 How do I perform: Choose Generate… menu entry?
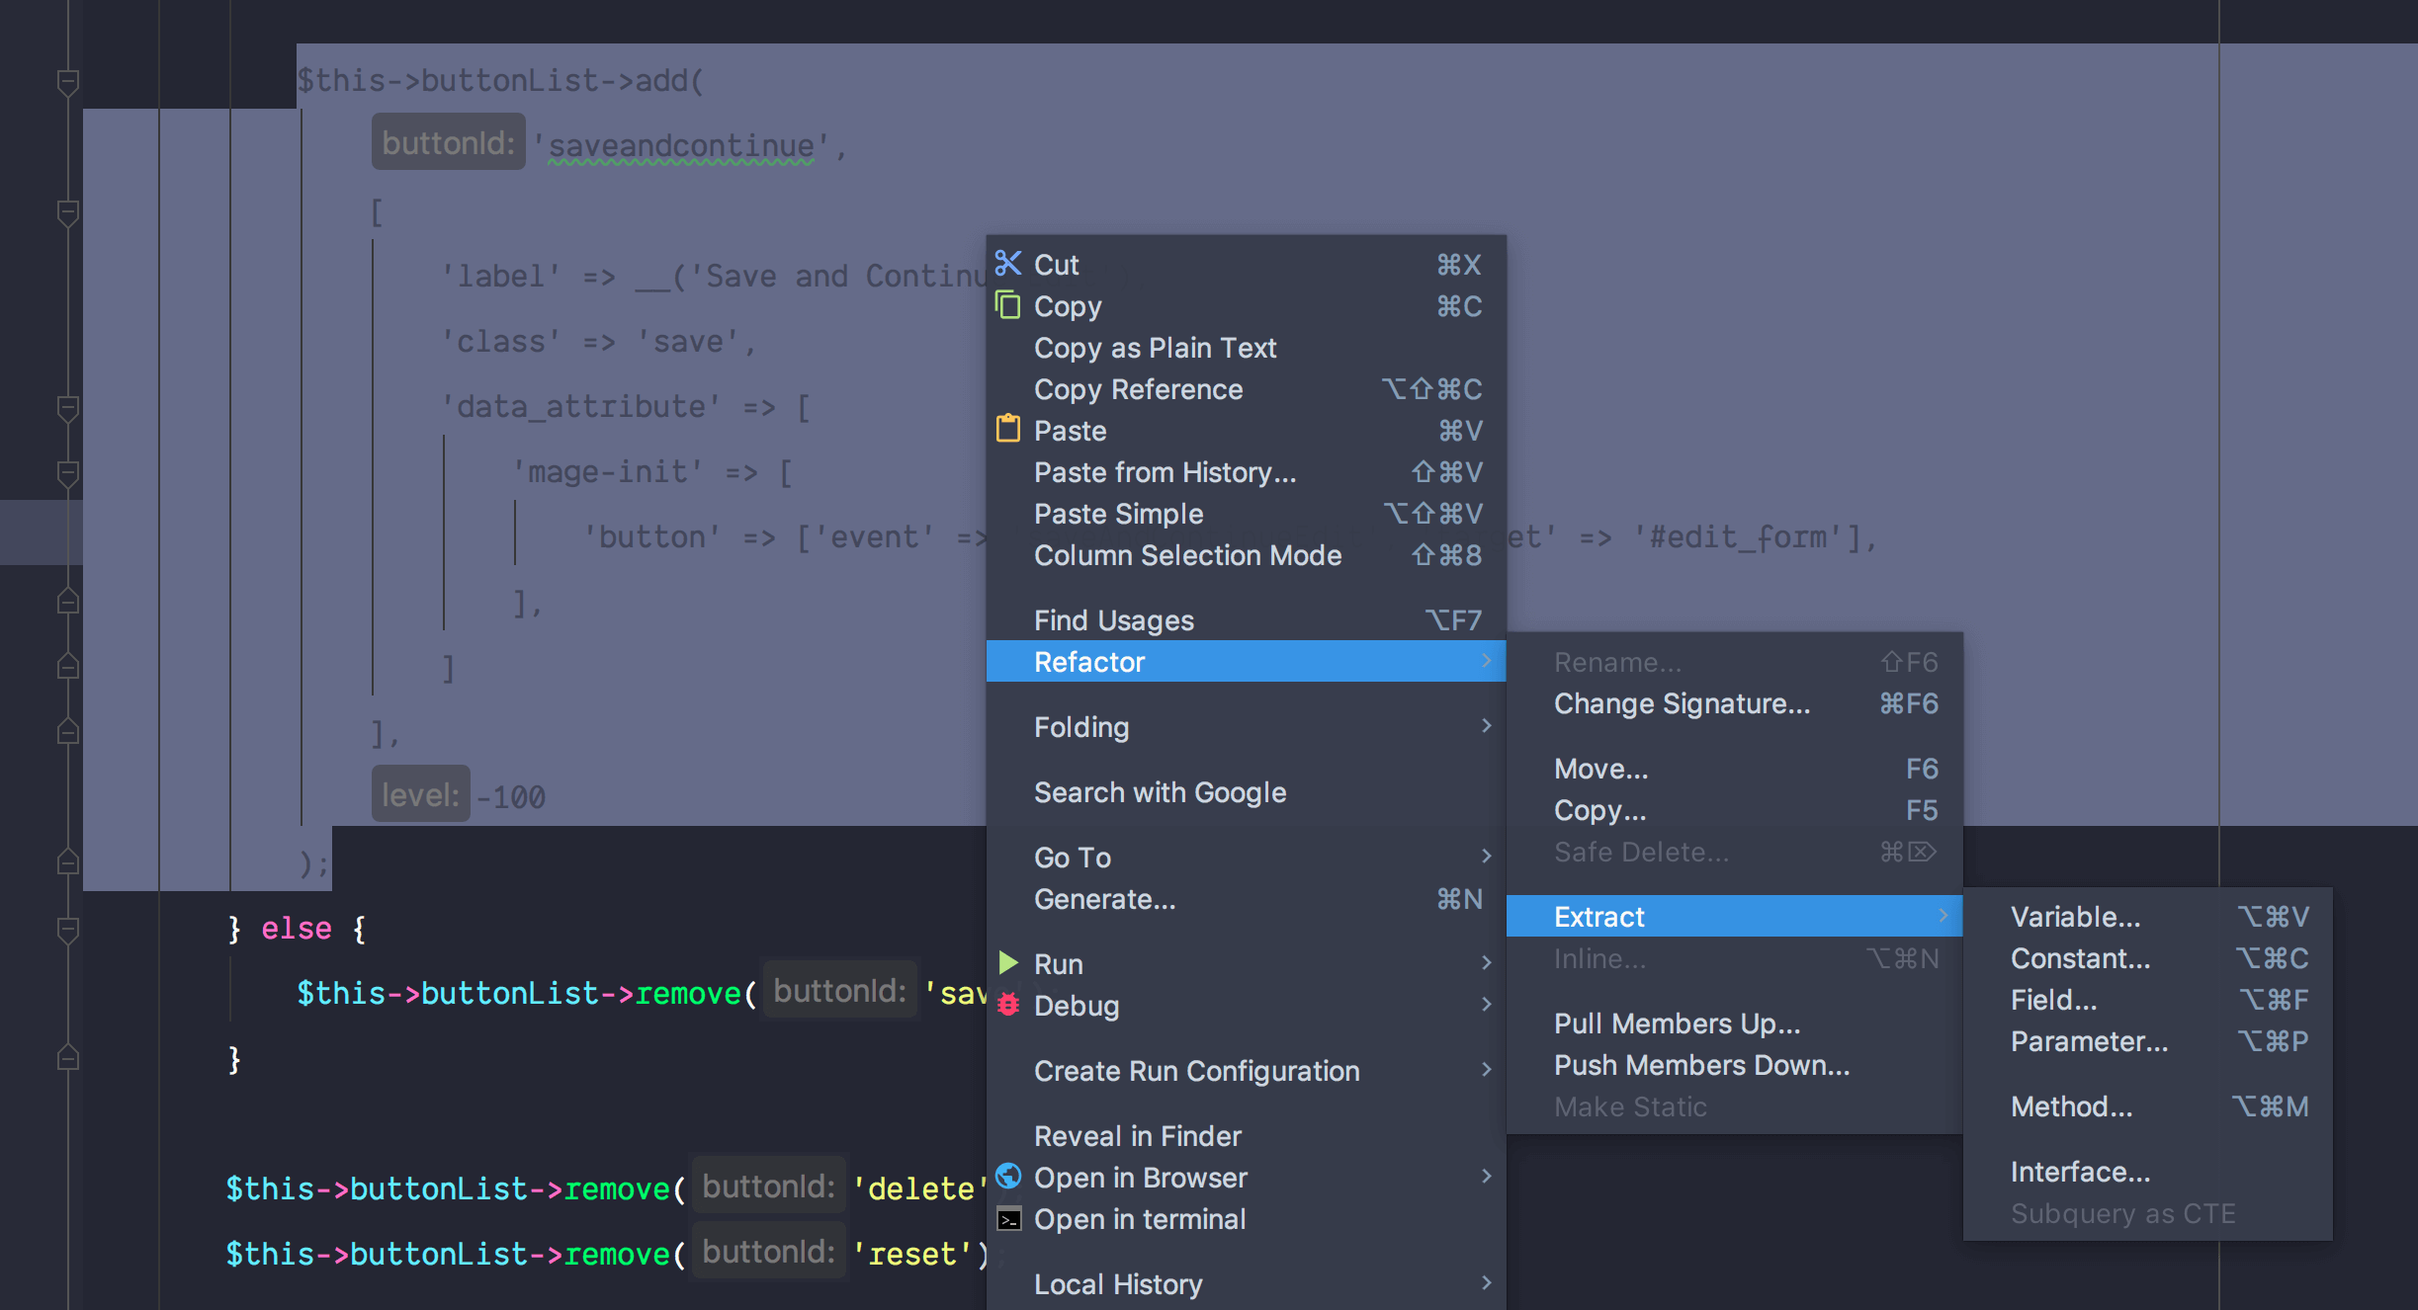point(1246,899)
